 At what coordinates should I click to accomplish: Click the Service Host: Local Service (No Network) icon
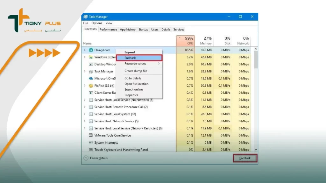click(91, 100)
